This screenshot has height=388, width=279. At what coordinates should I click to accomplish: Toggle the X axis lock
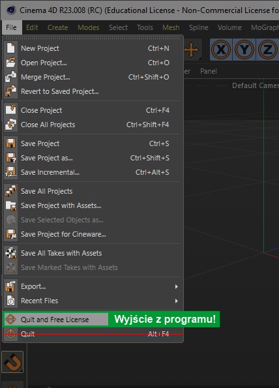pos(221,50)
